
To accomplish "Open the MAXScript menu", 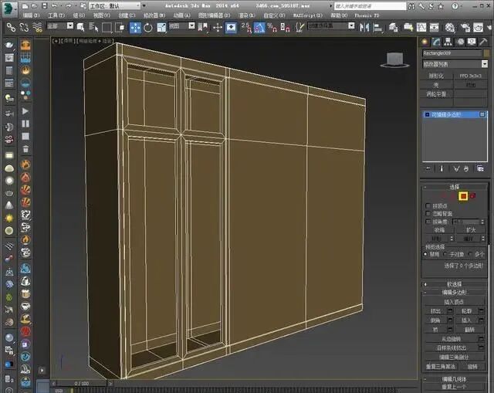I will point(306,15).
